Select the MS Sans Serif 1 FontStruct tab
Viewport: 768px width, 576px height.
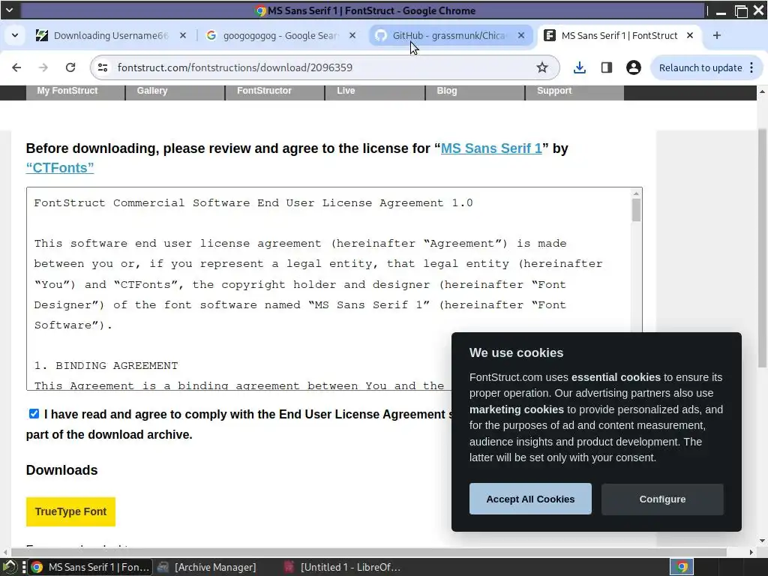(619, 35)
